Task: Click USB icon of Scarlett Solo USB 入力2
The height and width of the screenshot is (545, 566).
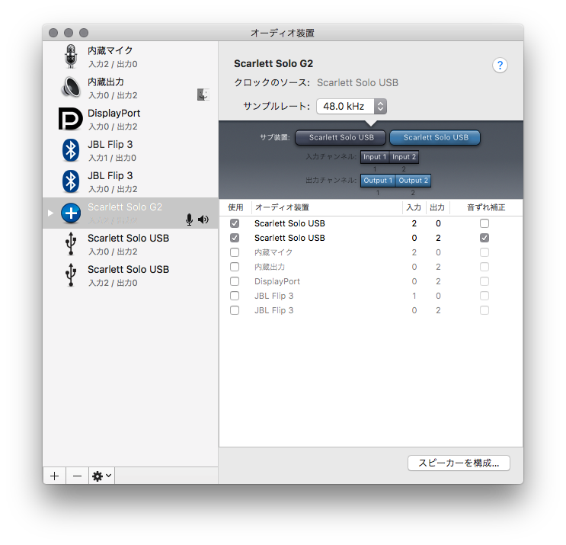Action: pyautogui.click(x=71, y=275)
